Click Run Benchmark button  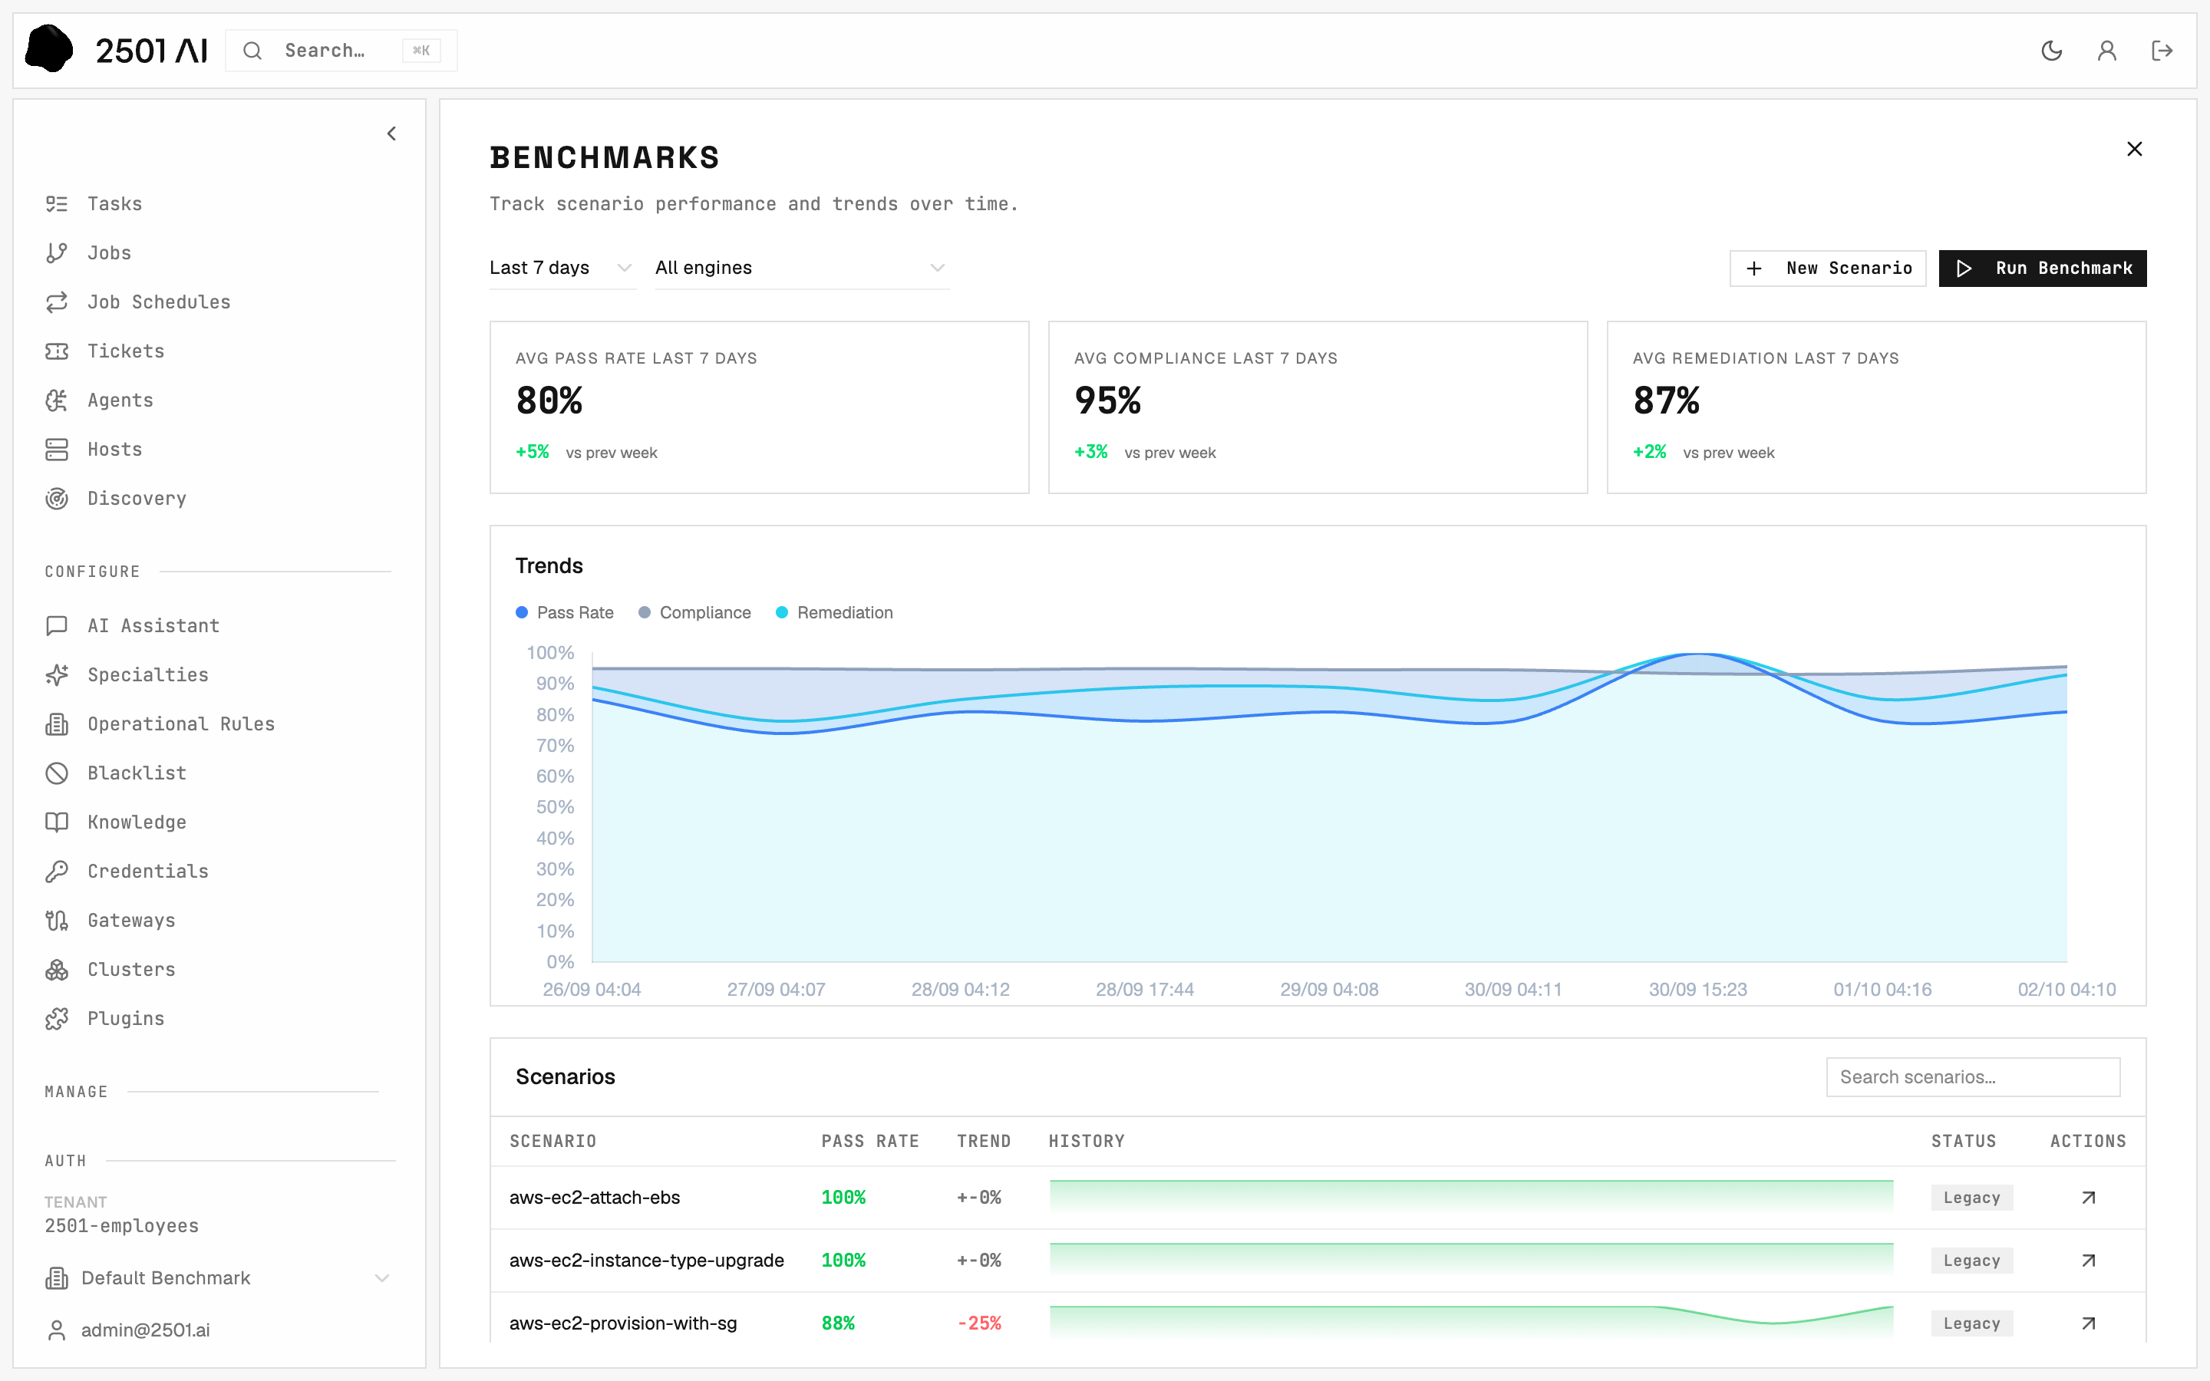tap(2042, 269)
